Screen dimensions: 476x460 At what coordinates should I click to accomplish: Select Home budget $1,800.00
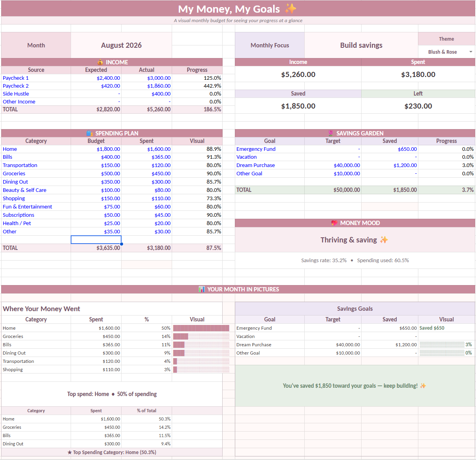[x=96, y=149]
